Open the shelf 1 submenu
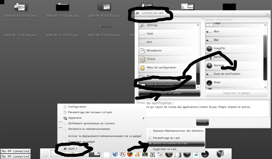Screen dimensions: 272x159 click(73, 149)
